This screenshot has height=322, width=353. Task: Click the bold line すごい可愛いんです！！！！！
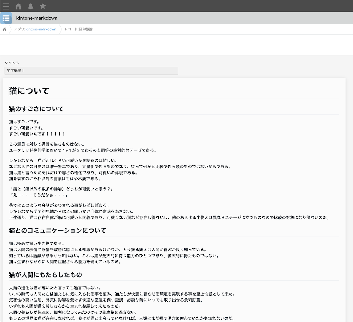click(x=37, y=134)
